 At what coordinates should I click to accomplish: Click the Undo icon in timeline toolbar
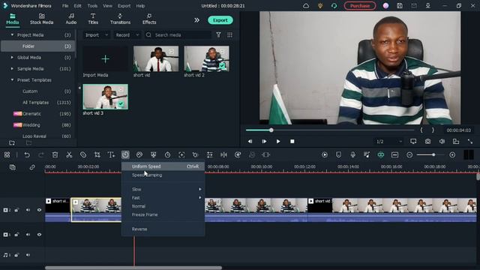coord(27,155)
